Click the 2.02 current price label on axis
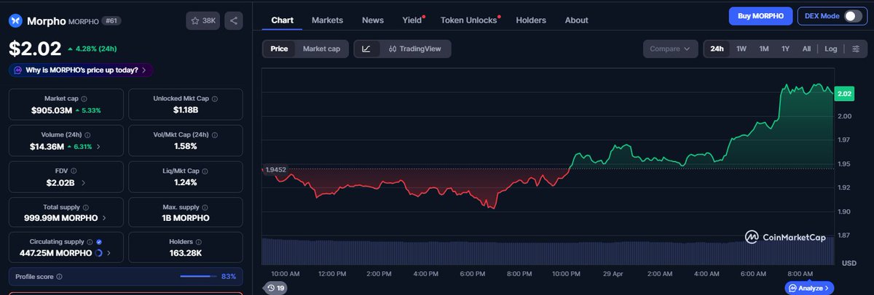This screenshot has width=874, height=295. click(844, 94)
